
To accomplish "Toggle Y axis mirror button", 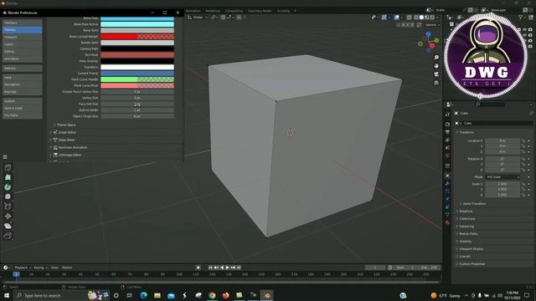I will 409,25.
